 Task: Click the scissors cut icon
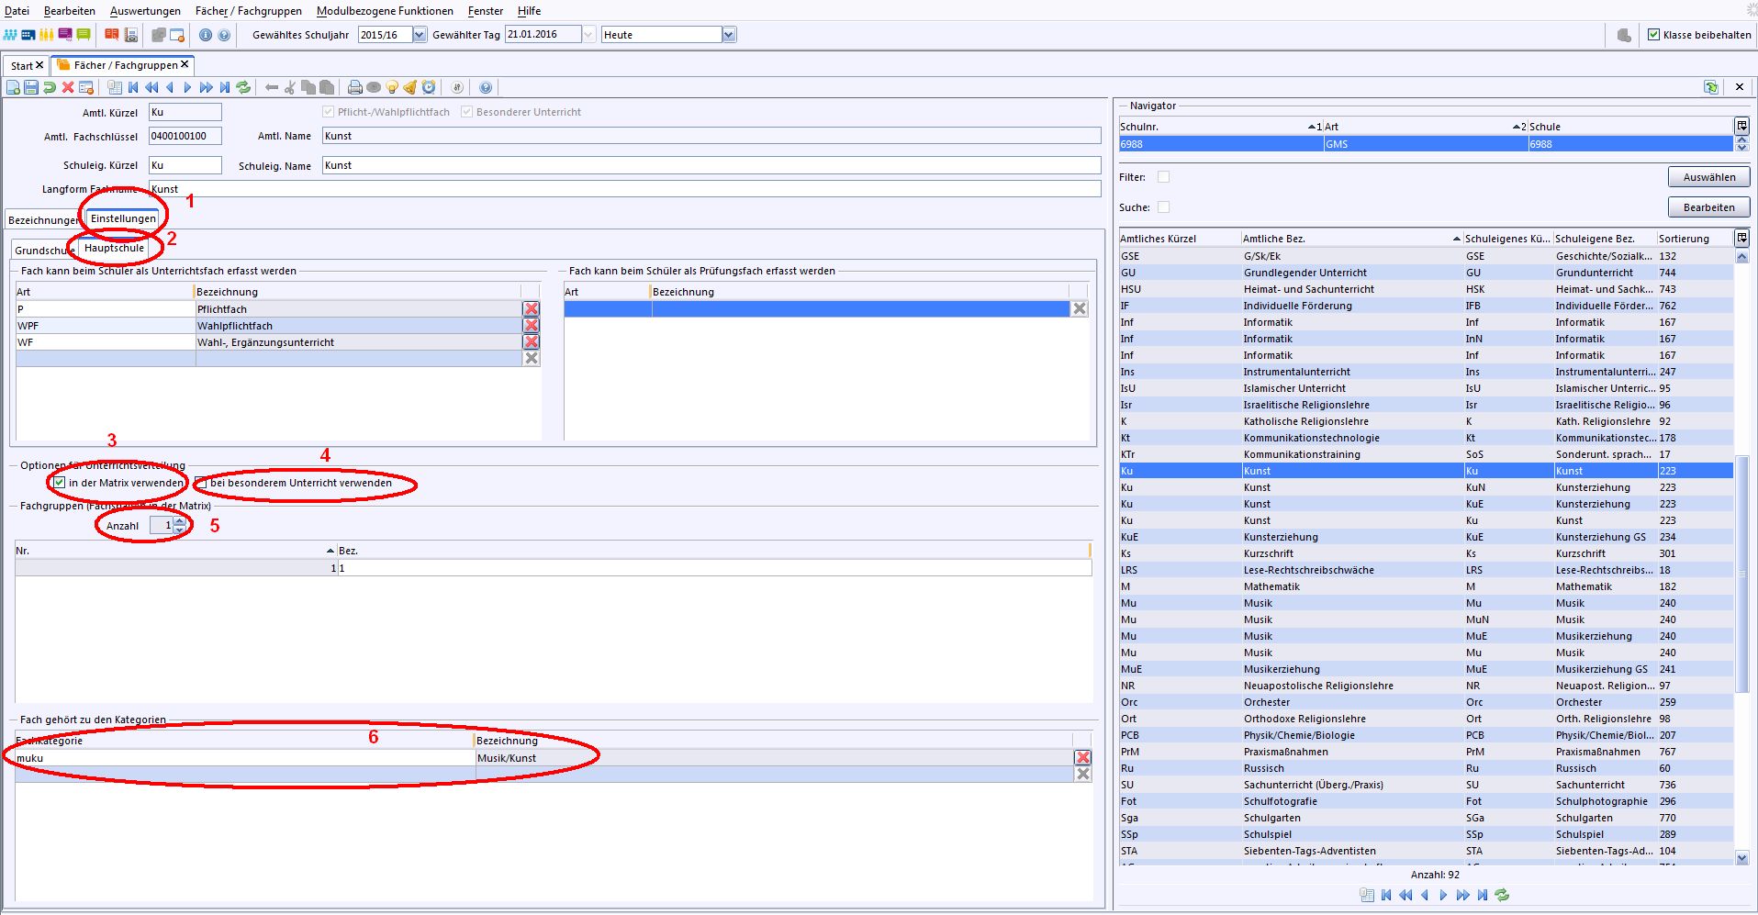pyautogui.click(x=290, y=87)
